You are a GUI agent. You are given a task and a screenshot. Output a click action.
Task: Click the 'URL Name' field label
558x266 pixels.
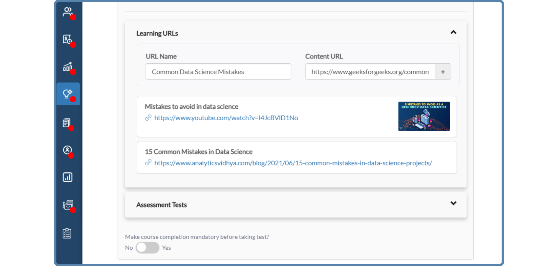point(161,56)
